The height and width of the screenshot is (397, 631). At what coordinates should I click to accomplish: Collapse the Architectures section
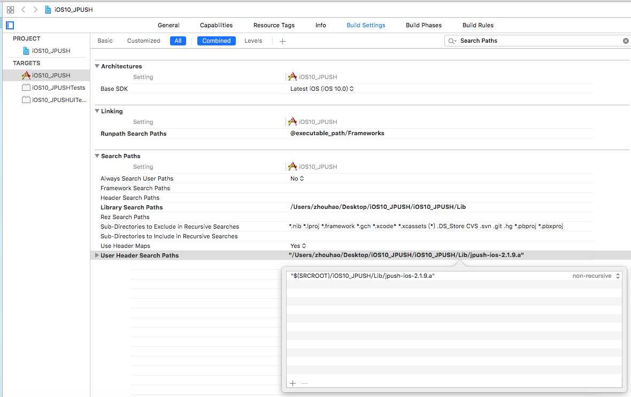tap(97, 66)
